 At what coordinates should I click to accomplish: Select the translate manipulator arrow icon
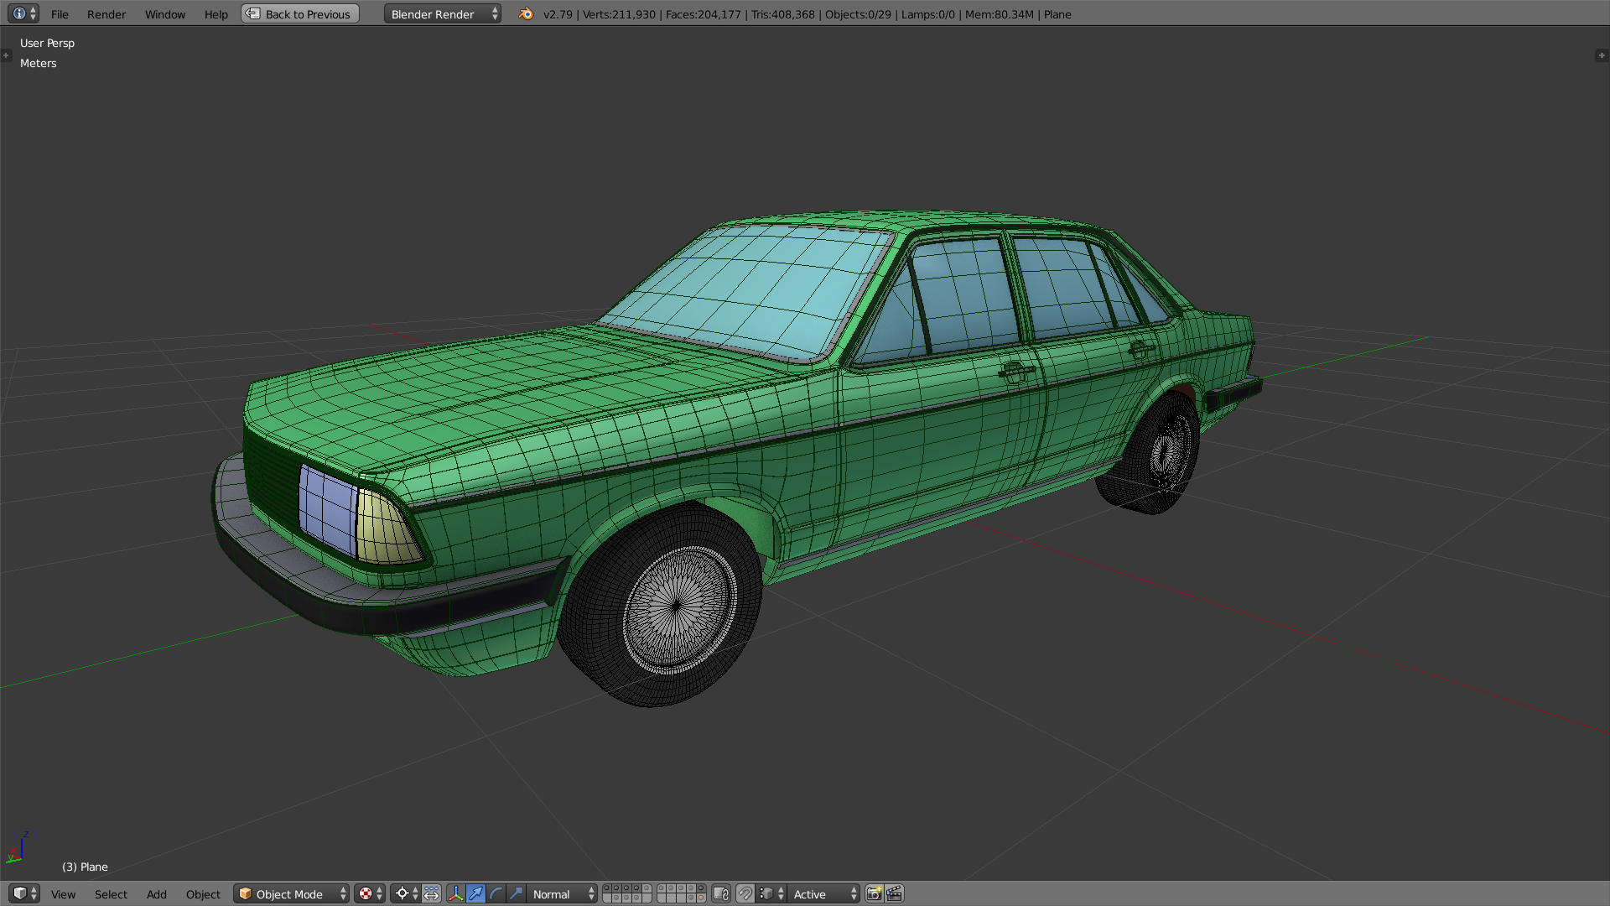click(x=475, y=894)
